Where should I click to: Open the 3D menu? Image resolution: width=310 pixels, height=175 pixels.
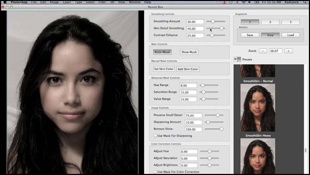point(112,2)
